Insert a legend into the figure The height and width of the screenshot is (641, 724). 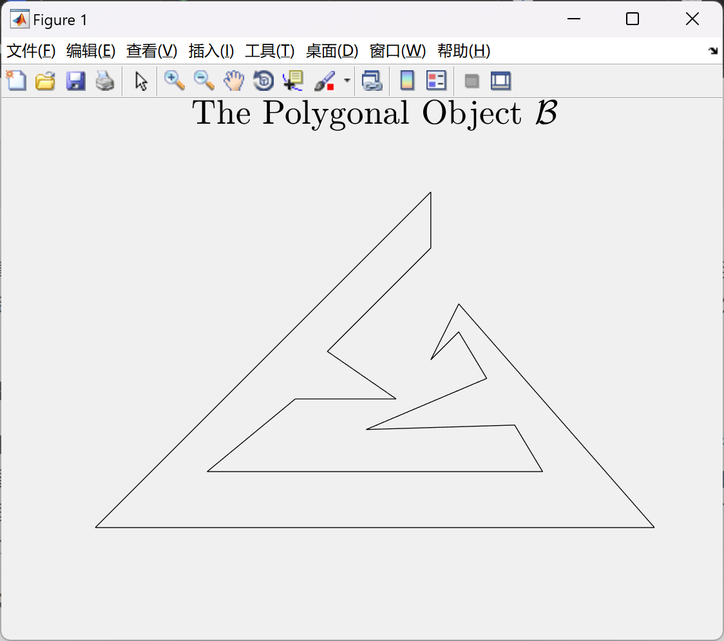[436, 81]
